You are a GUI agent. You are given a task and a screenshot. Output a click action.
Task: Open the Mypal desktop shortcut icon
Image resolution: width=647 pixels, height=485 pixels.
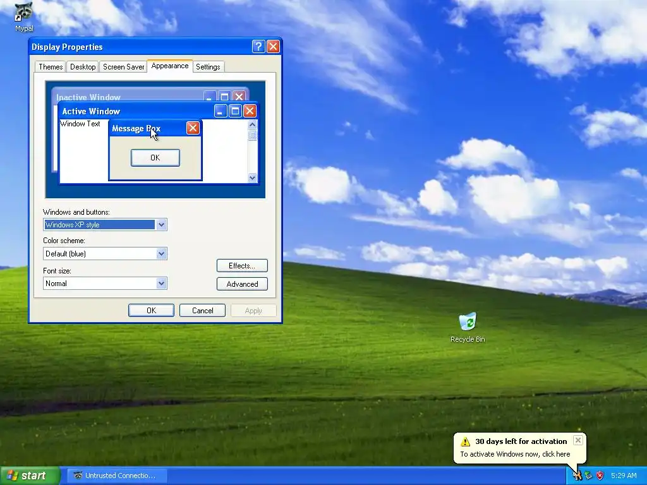tap(23, 17)
